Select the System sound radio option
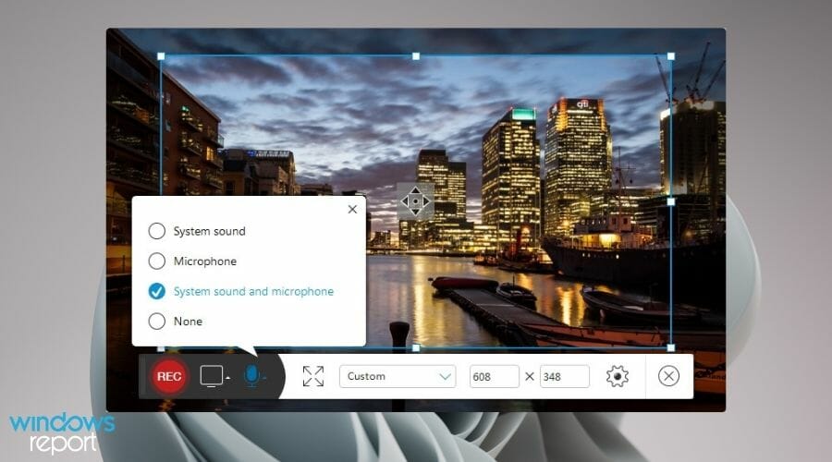This screenshot has height=462, width=832. point(156,231)
